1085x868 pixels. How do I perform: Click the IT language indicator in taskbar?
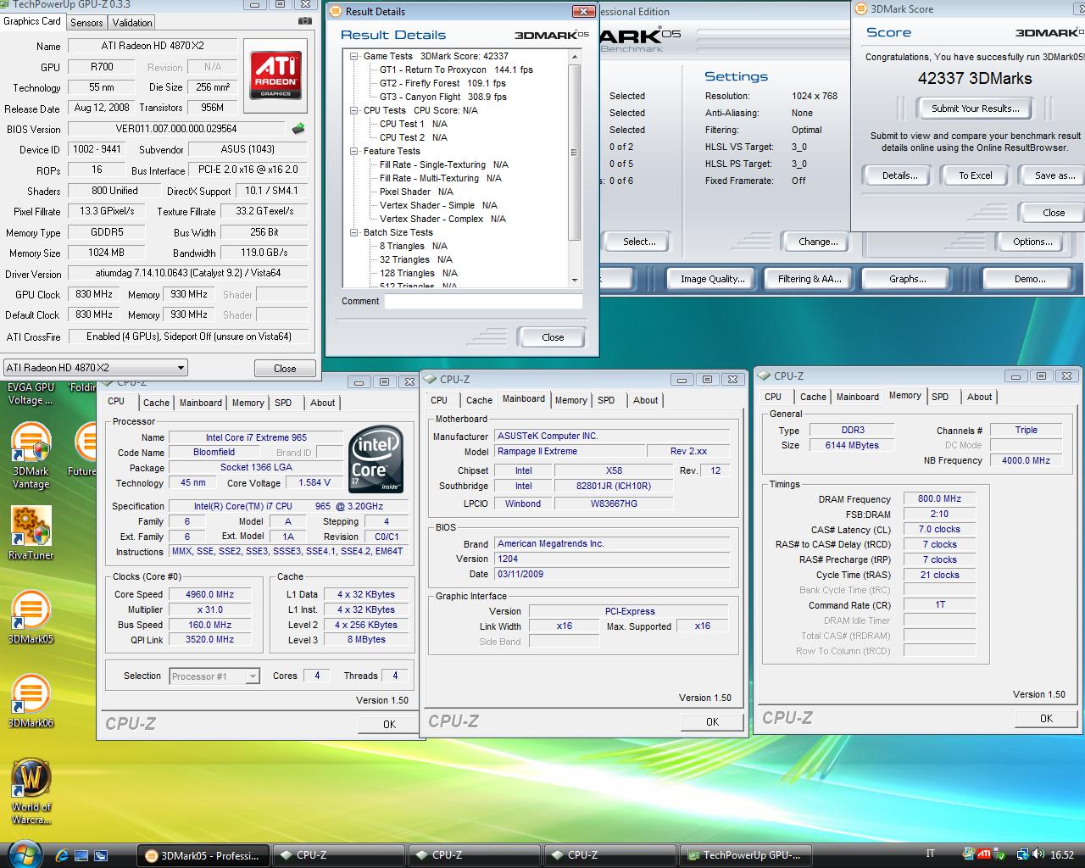pyautogui.click(x=930, y=854)
